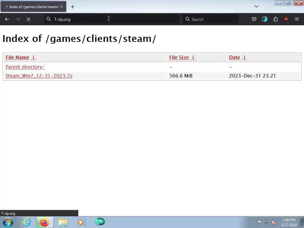The height and width of the screenshot is (228, 304).
Task: Click the Search box in the toolbar
Action: 210,19
